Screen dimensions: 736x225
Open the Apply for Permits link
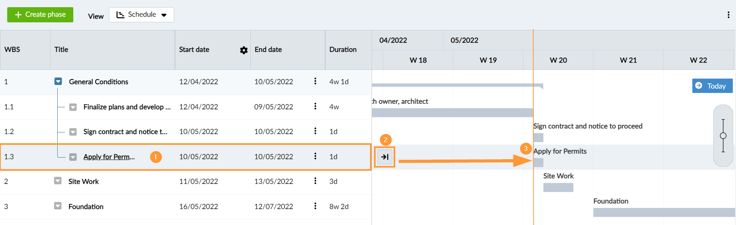pyautogui.click(x=109, y=157)
